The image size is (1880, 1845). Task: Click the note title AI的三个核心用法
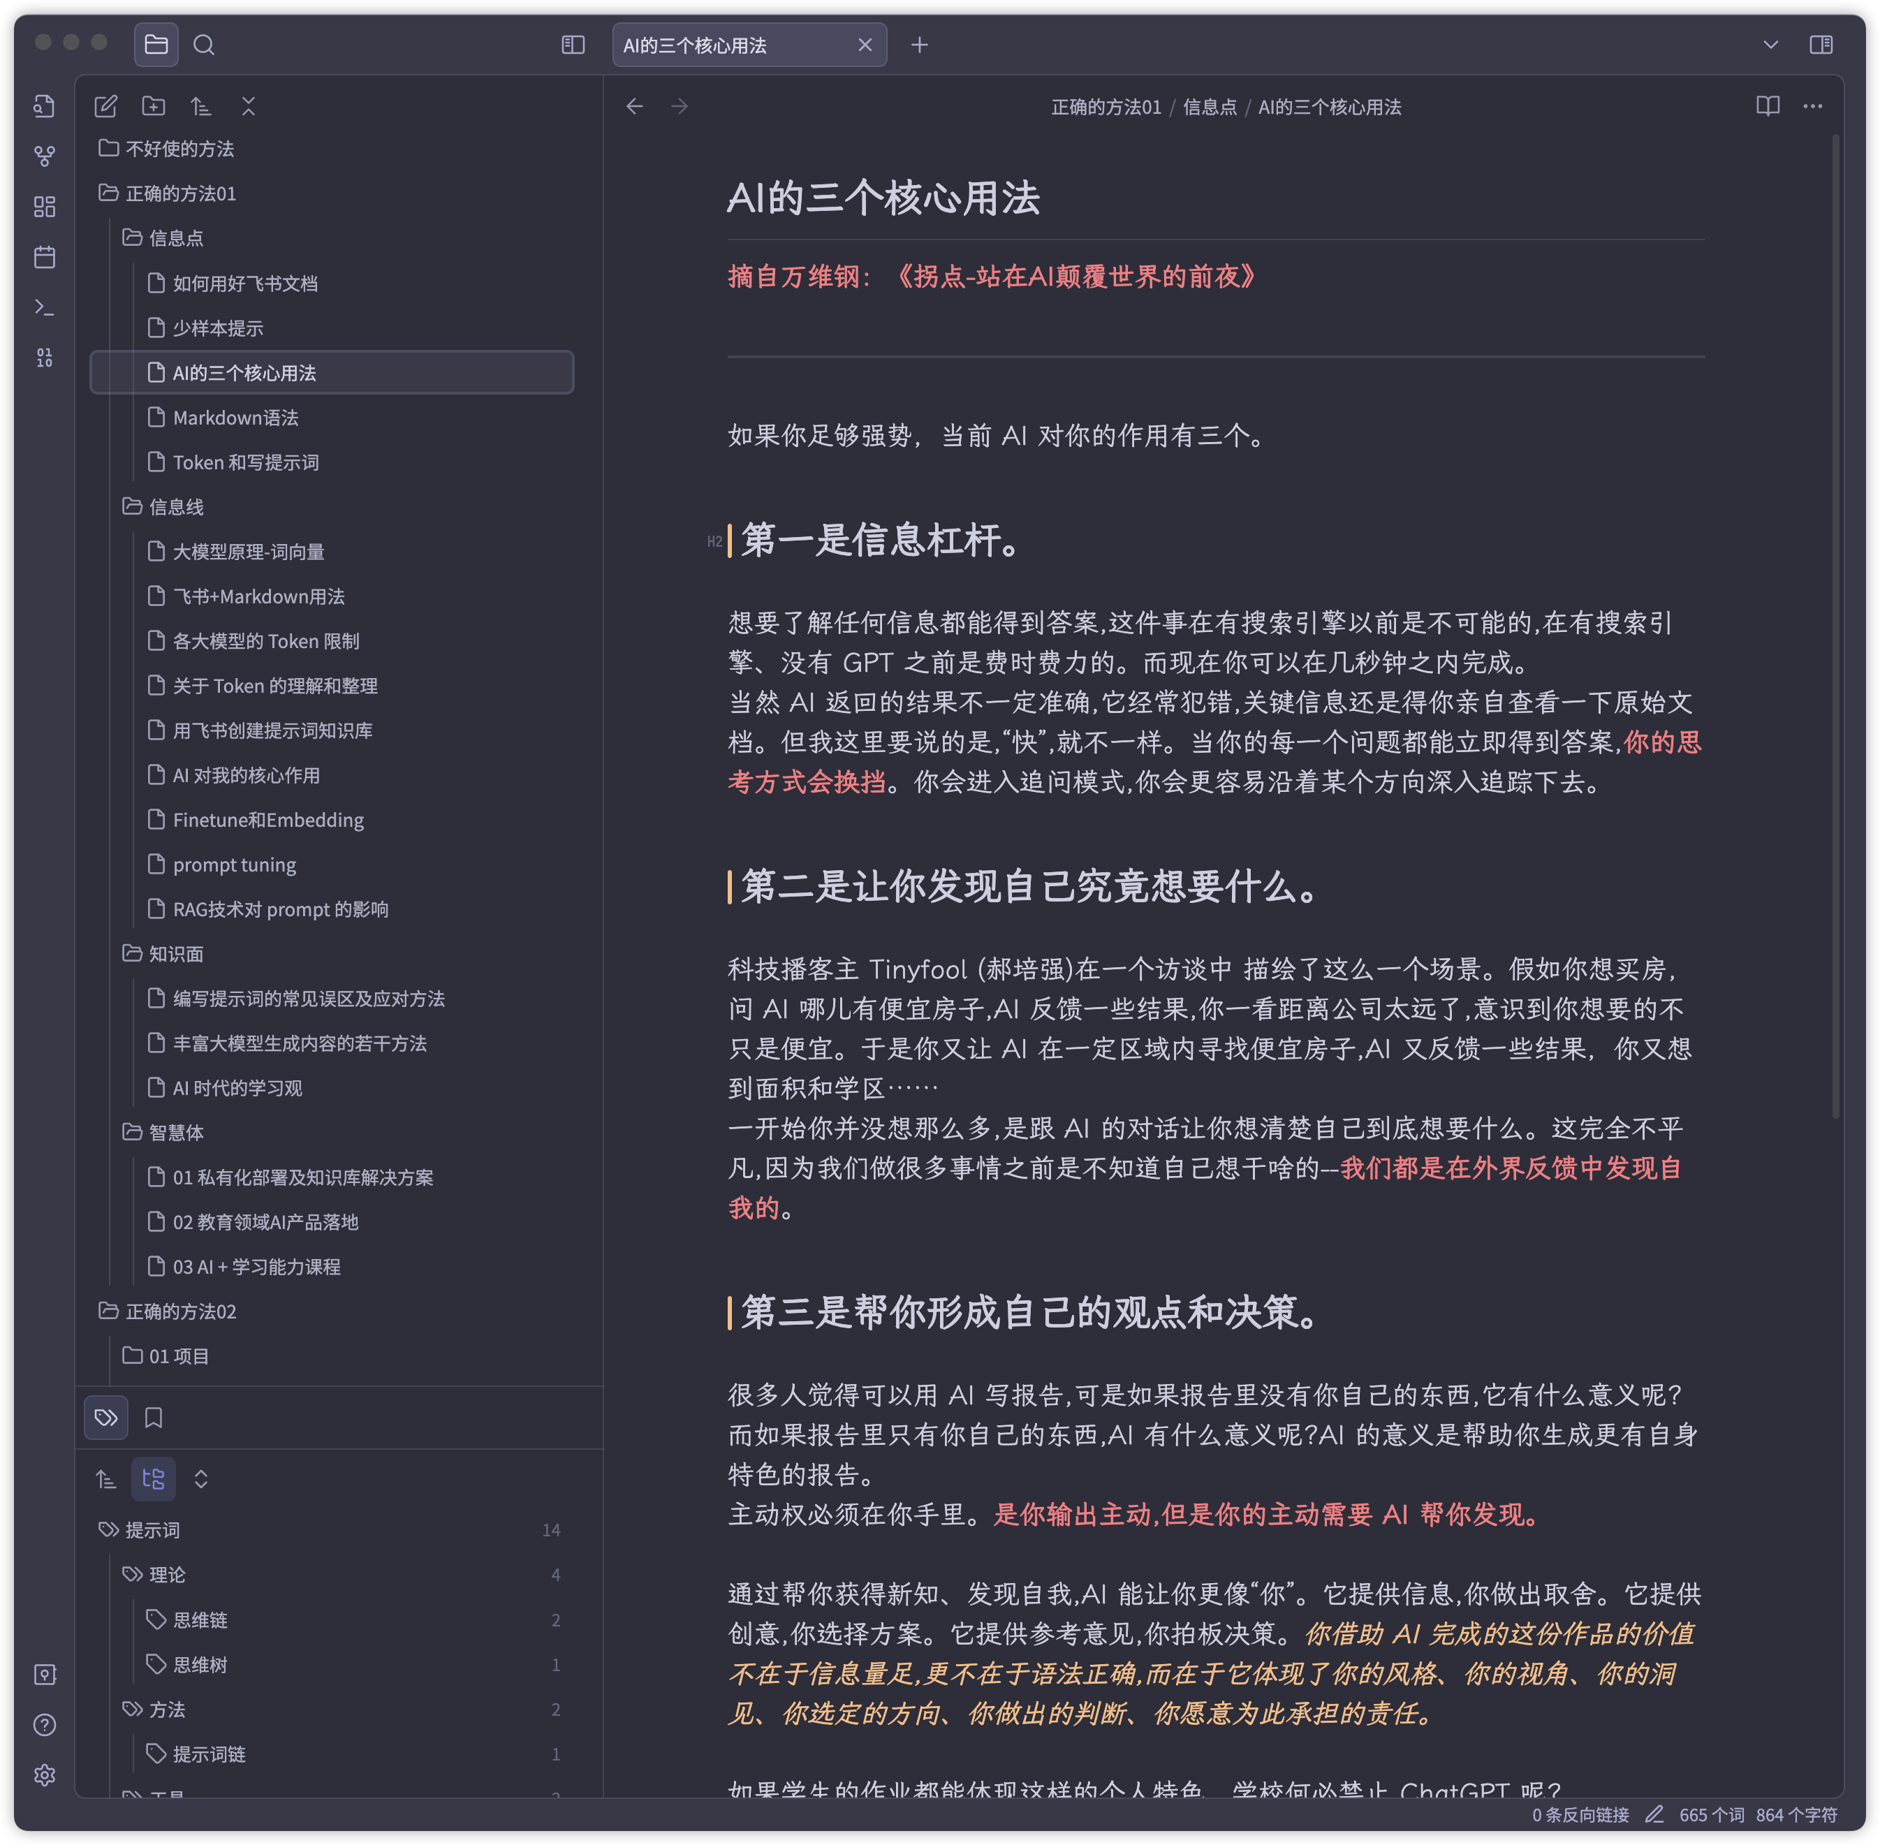point(883,198)
